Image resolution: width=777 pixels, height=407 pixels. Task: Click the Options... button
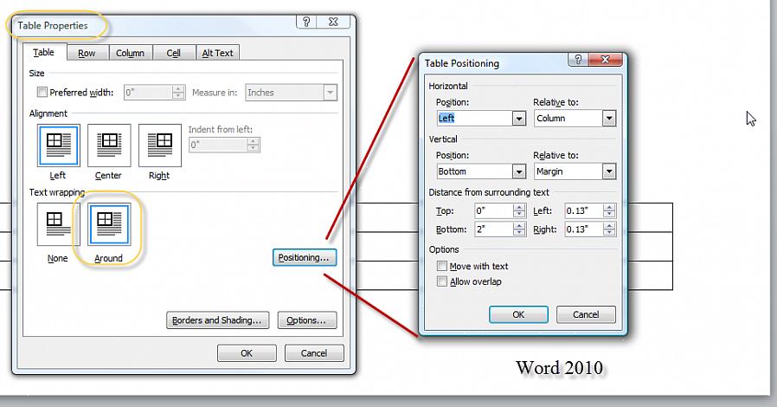(307, 320)
